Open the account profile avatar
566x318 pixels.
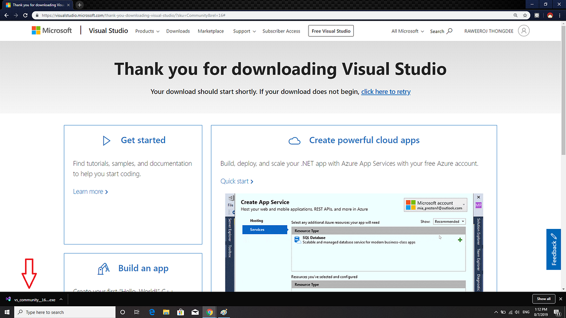pyautogui.click(x=524, y=31)
